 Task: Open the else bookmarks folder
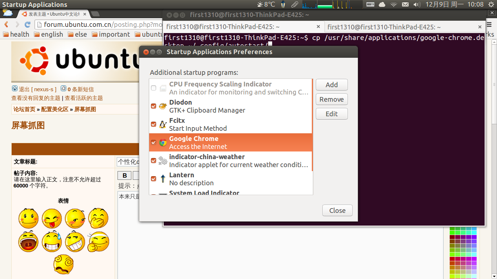[x=77, y=34]
